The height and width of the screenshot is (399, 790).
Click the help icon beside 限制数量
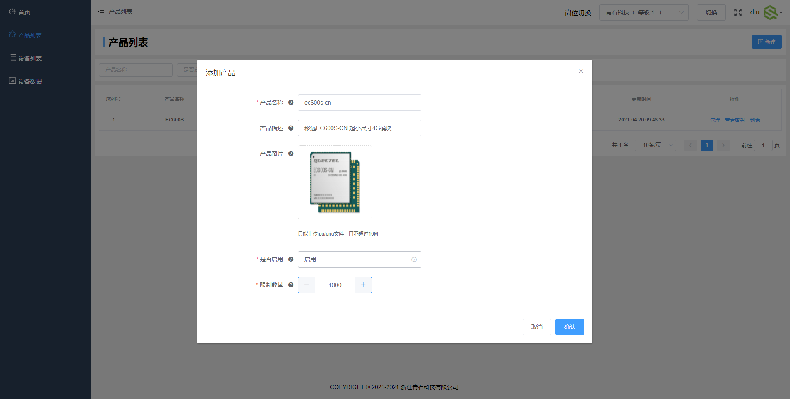(291, 285)
